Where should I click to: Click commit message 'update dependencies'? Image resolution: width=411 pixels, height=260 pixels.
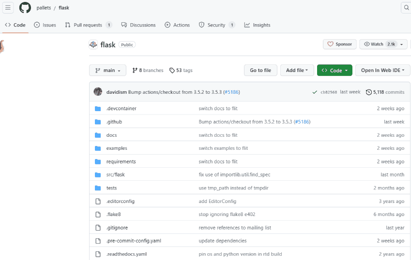[x=223, y=241]
